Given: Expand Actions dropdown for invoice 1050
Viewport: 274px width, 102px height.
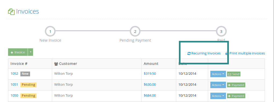Looking at the screenshot, I should click(x=218, y=96).
